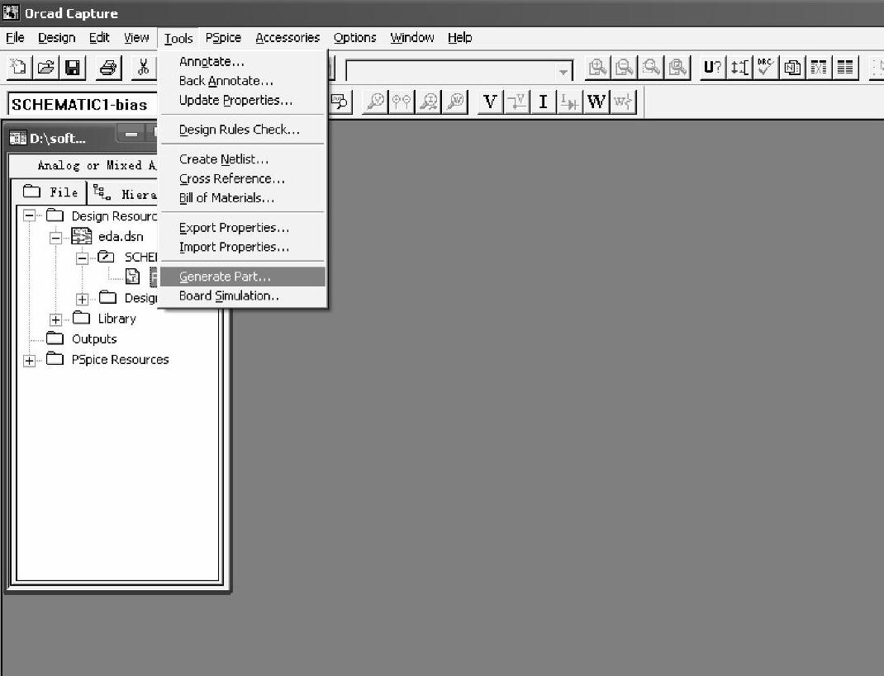884x676 pixels.
Task: Expand the Library tree node
Action: [55, 320]
